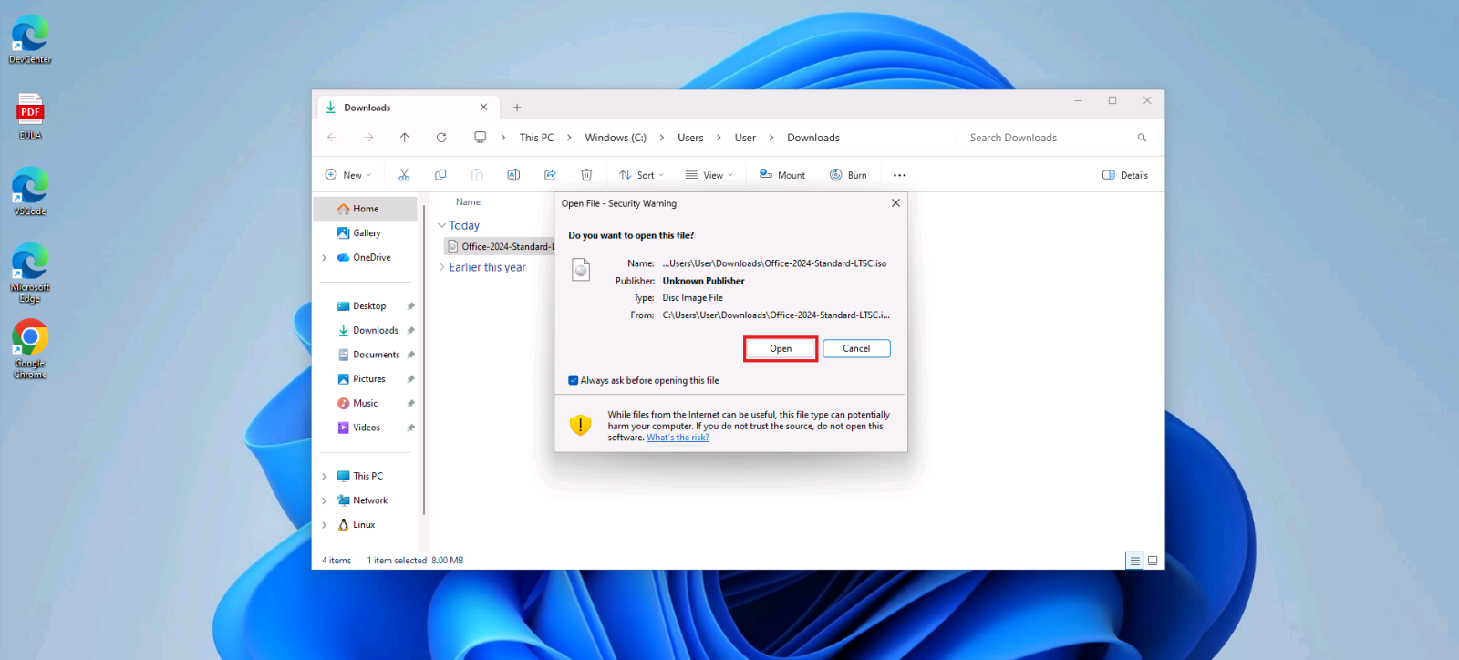Open Gallery in the navigation pane
The height and width of the screenshot is (660, 1459).
[x=367, y=233]
